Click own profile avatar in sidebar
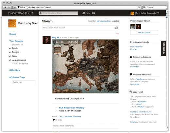Viewport: 170px width, 133px height. (12, 23)
